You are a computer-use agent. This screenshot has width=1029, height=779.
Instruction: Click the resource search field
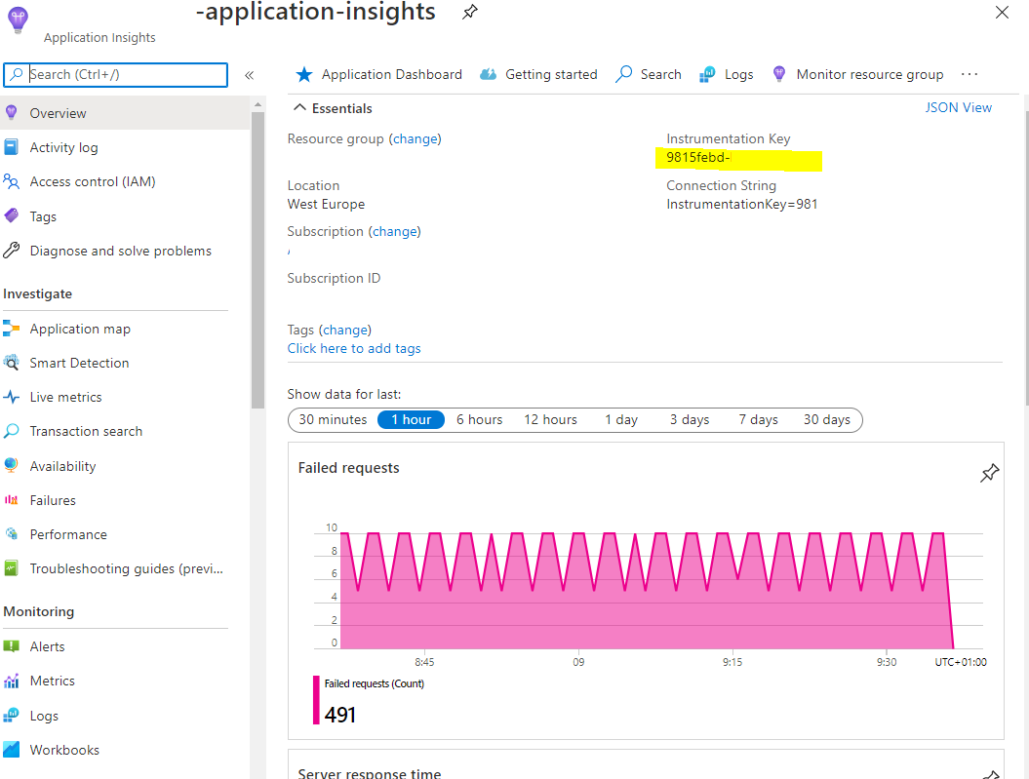click(x=117, y=74)
